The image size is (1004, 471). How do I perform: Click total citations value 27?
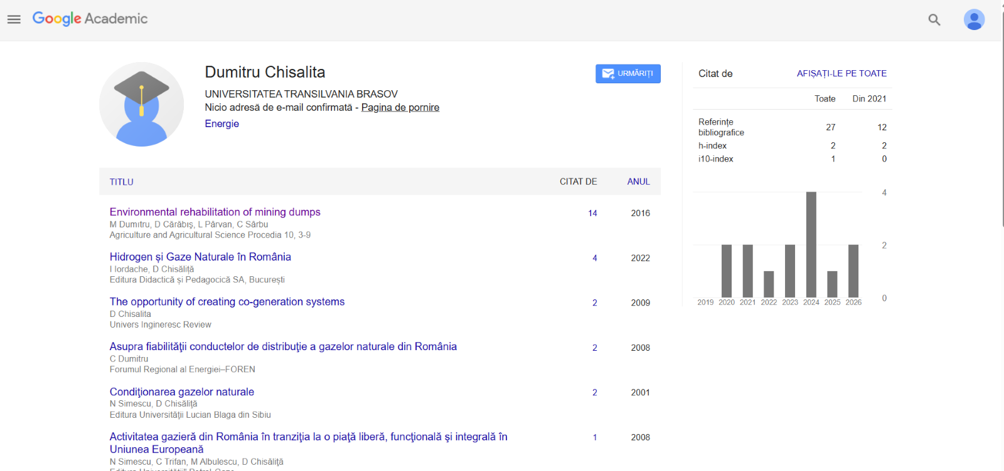click(831, 127)
